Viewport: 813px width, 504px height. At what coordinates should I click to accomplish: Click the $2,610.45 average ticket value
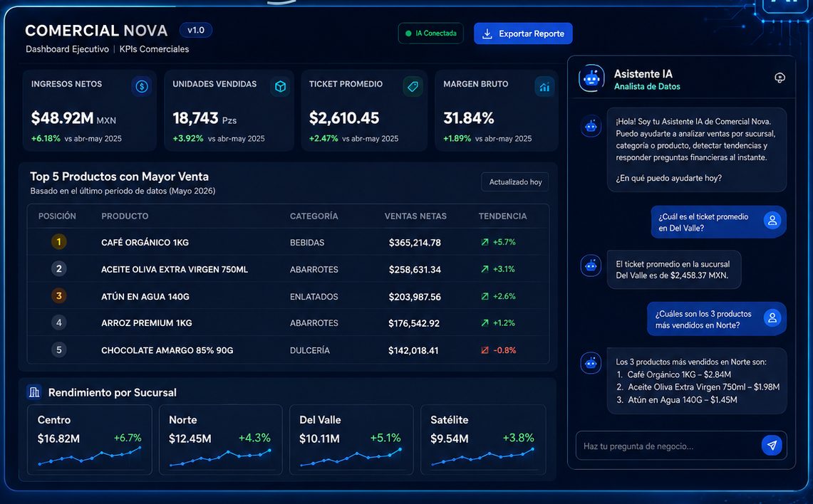[x=344, y=118]
